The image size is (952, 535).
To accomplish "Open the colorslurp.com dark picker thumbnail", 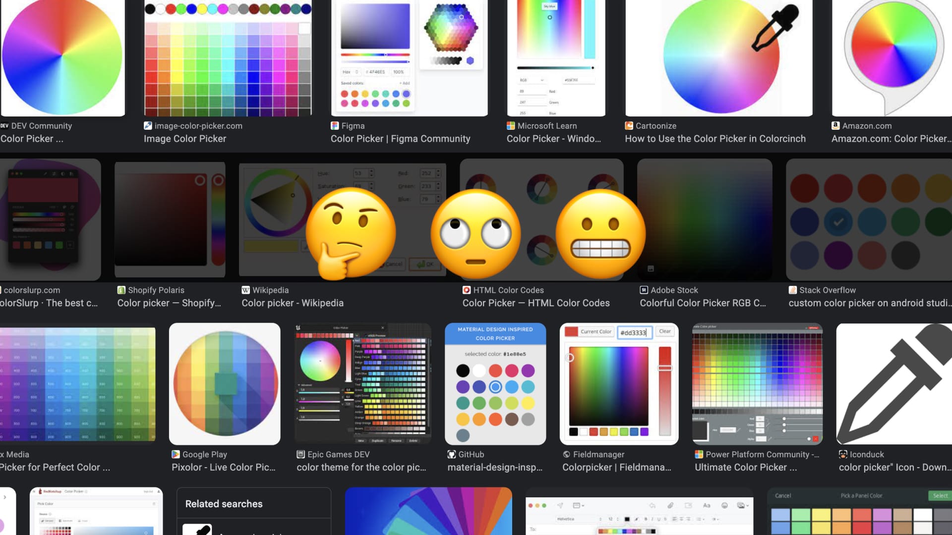I will [51, 219].
